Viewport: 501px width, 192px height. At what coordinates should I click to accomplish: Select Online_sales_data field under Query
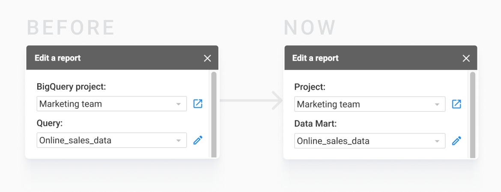tap(112, 140)
